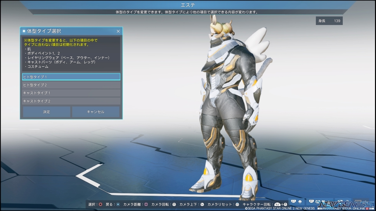Click the ボディペイント1、2 warning line
Screen dimensions: 376x211
42,53
